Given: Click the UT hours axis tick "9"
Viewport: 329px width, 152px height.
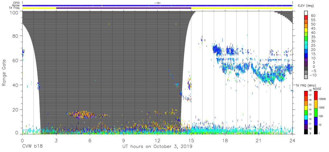Looking at the screenshot, I should pyautogui.click(x=124, y=140).
